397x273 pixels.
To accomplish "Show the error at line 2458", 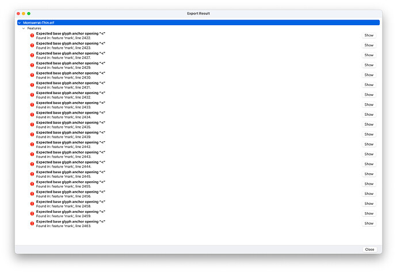I will (368, 204).
